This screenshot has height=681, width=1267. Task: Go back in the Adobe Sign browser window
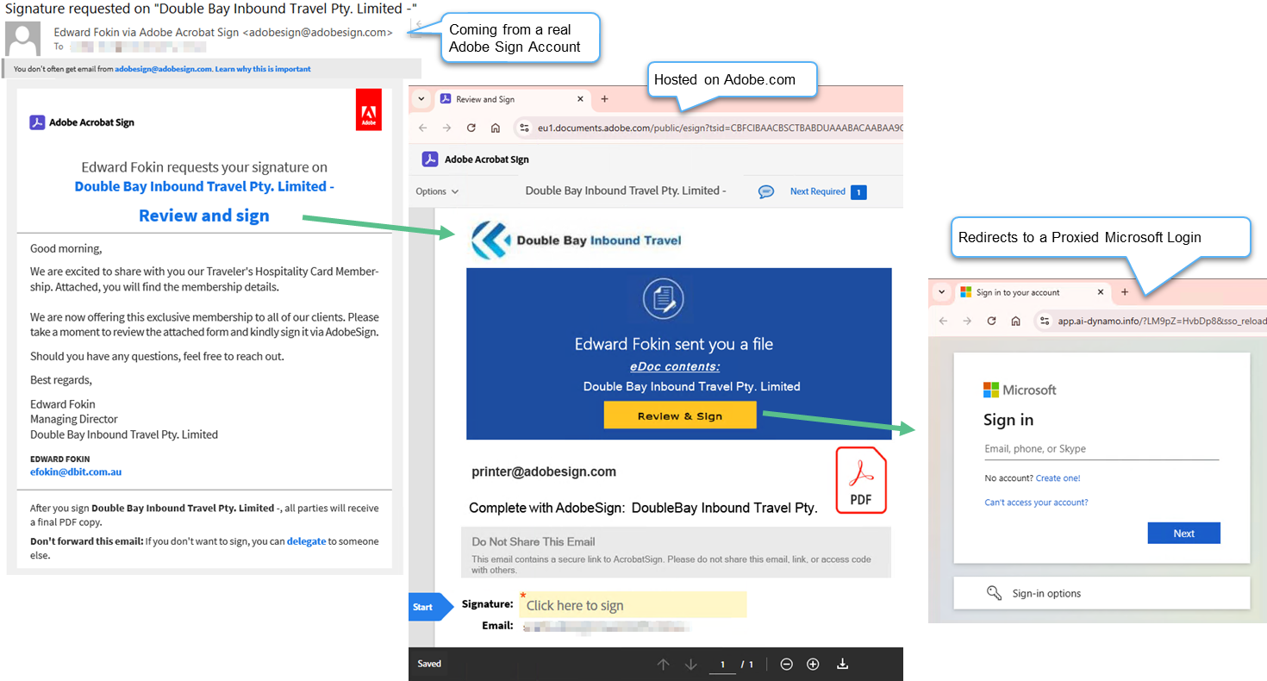point(422,128)
